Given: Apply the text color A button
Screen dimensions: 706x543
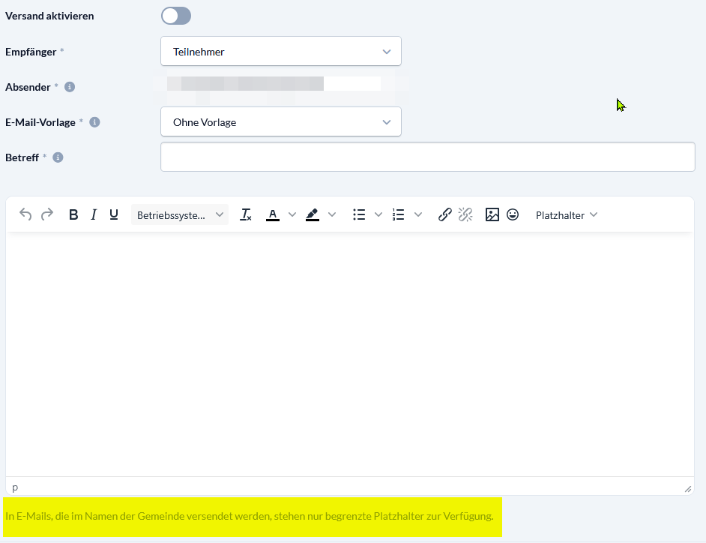Looking at the screenshot, I should [273, 214].
